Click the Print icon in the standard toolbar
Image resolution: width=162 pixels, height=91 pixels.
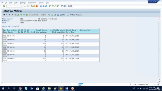click(41, 6)
